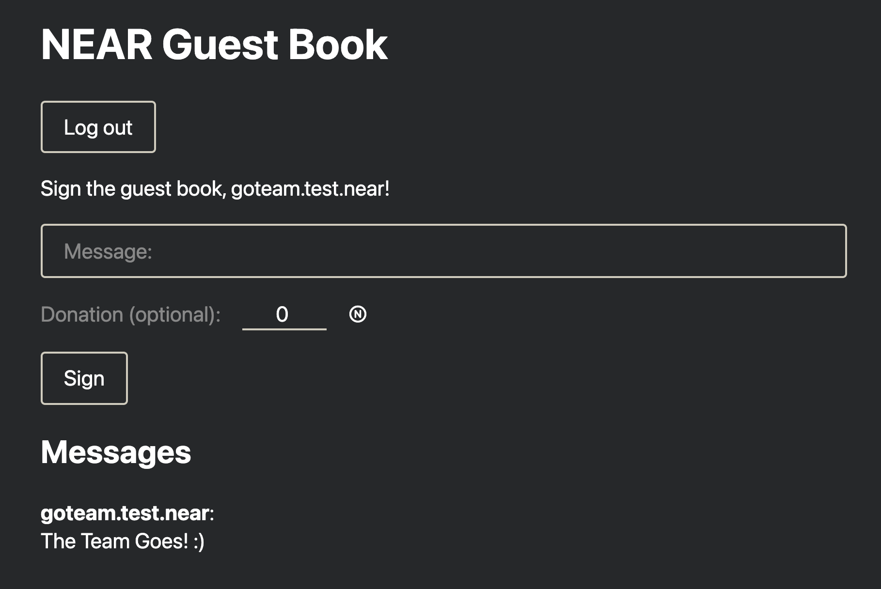
Task: Click the message text The Team Goes!
Action: point(122,541)
